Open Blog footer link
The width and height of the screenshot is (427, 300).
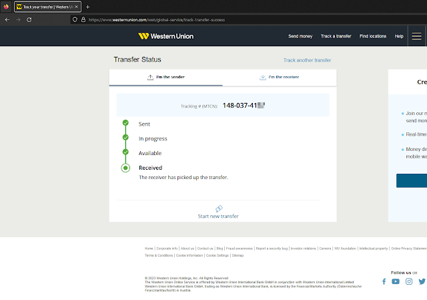(x=220, y=249)
